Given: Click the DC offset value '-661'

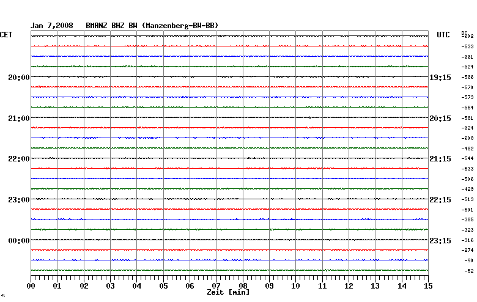Looking at the screenshot, I should coord(467,57).
